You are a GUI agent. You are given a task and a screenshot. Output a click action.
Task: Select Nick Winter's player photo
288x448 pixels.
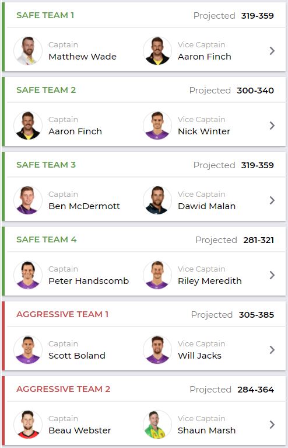(x=157, y=126)
